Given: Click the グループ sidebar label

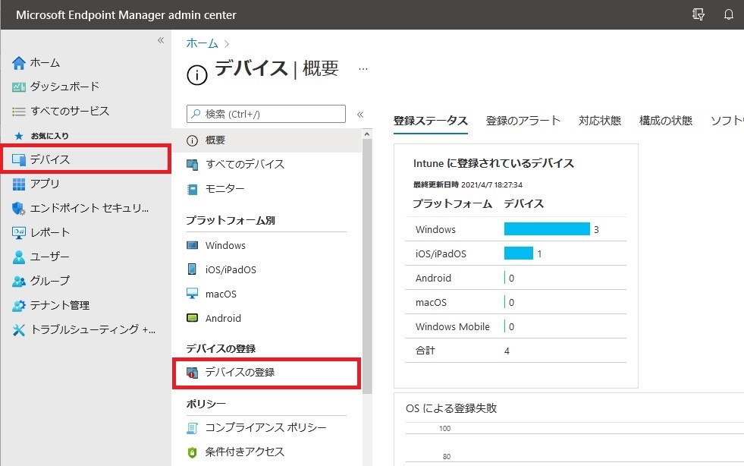Looking at the screenshot, I should [x=50, y=282].
